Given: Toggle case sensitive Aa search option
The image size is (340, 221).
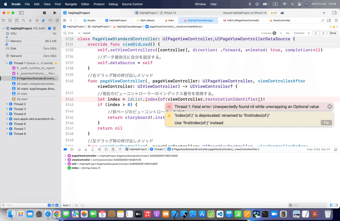Looking at the screenshot, I should click(x=288, y=33).
